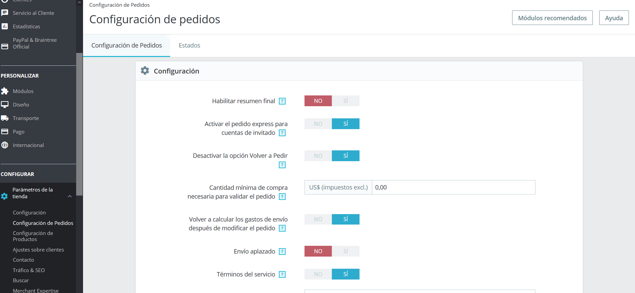Image resolution: width=635 pixels, height=293 pixels.
Task: Open Configuración de Productos submenu item
Action: [x=33, y=236]
